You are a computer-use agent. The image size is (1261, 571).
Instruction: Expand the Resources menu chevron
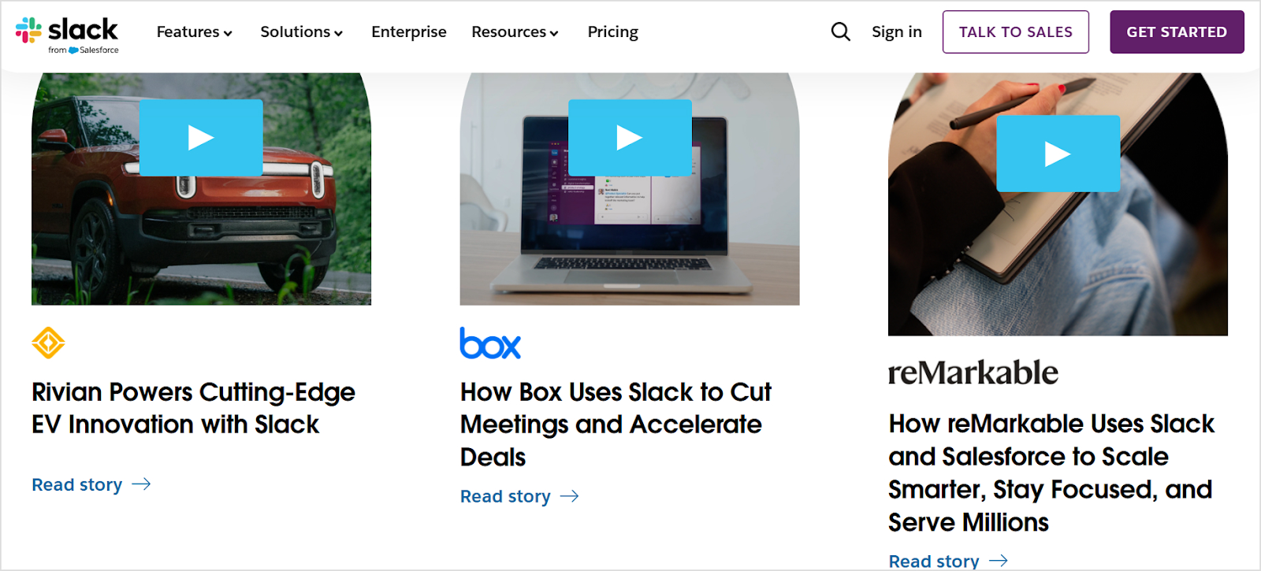coord(555,33)
